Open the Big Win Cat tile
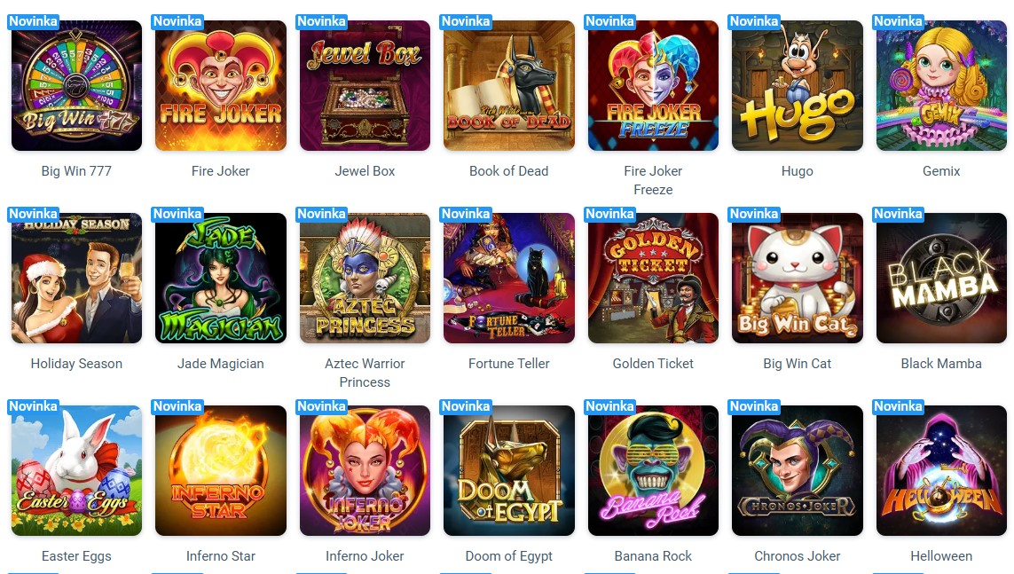The image size is (1014, 574). click(x=798, y=278)
